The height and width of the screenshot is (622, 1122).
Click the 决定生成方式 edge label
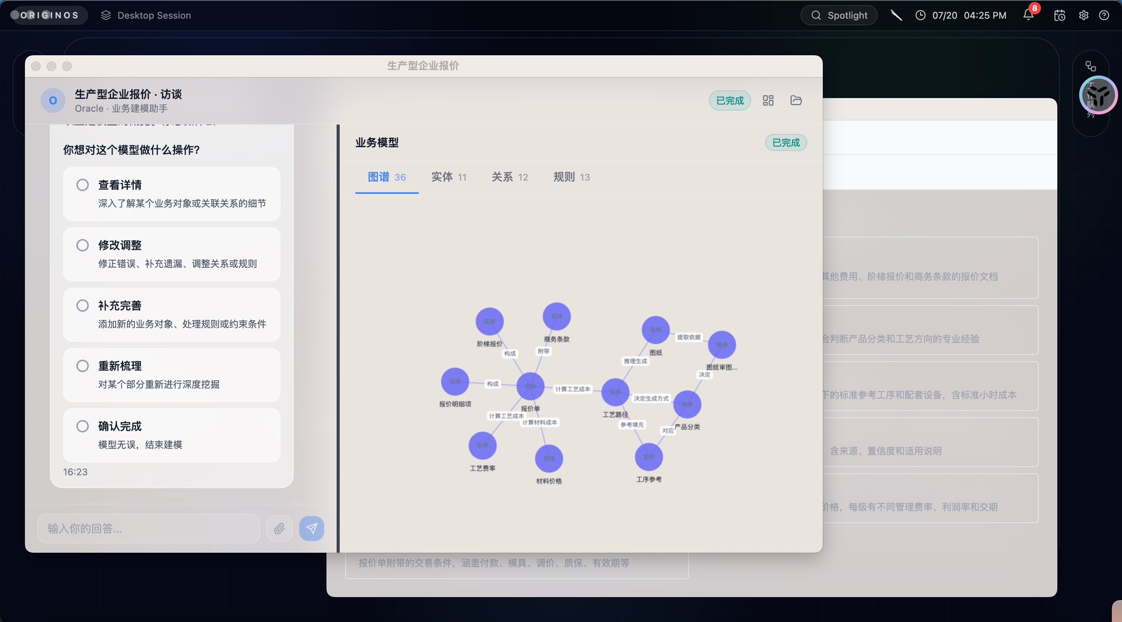coord(651,398)
